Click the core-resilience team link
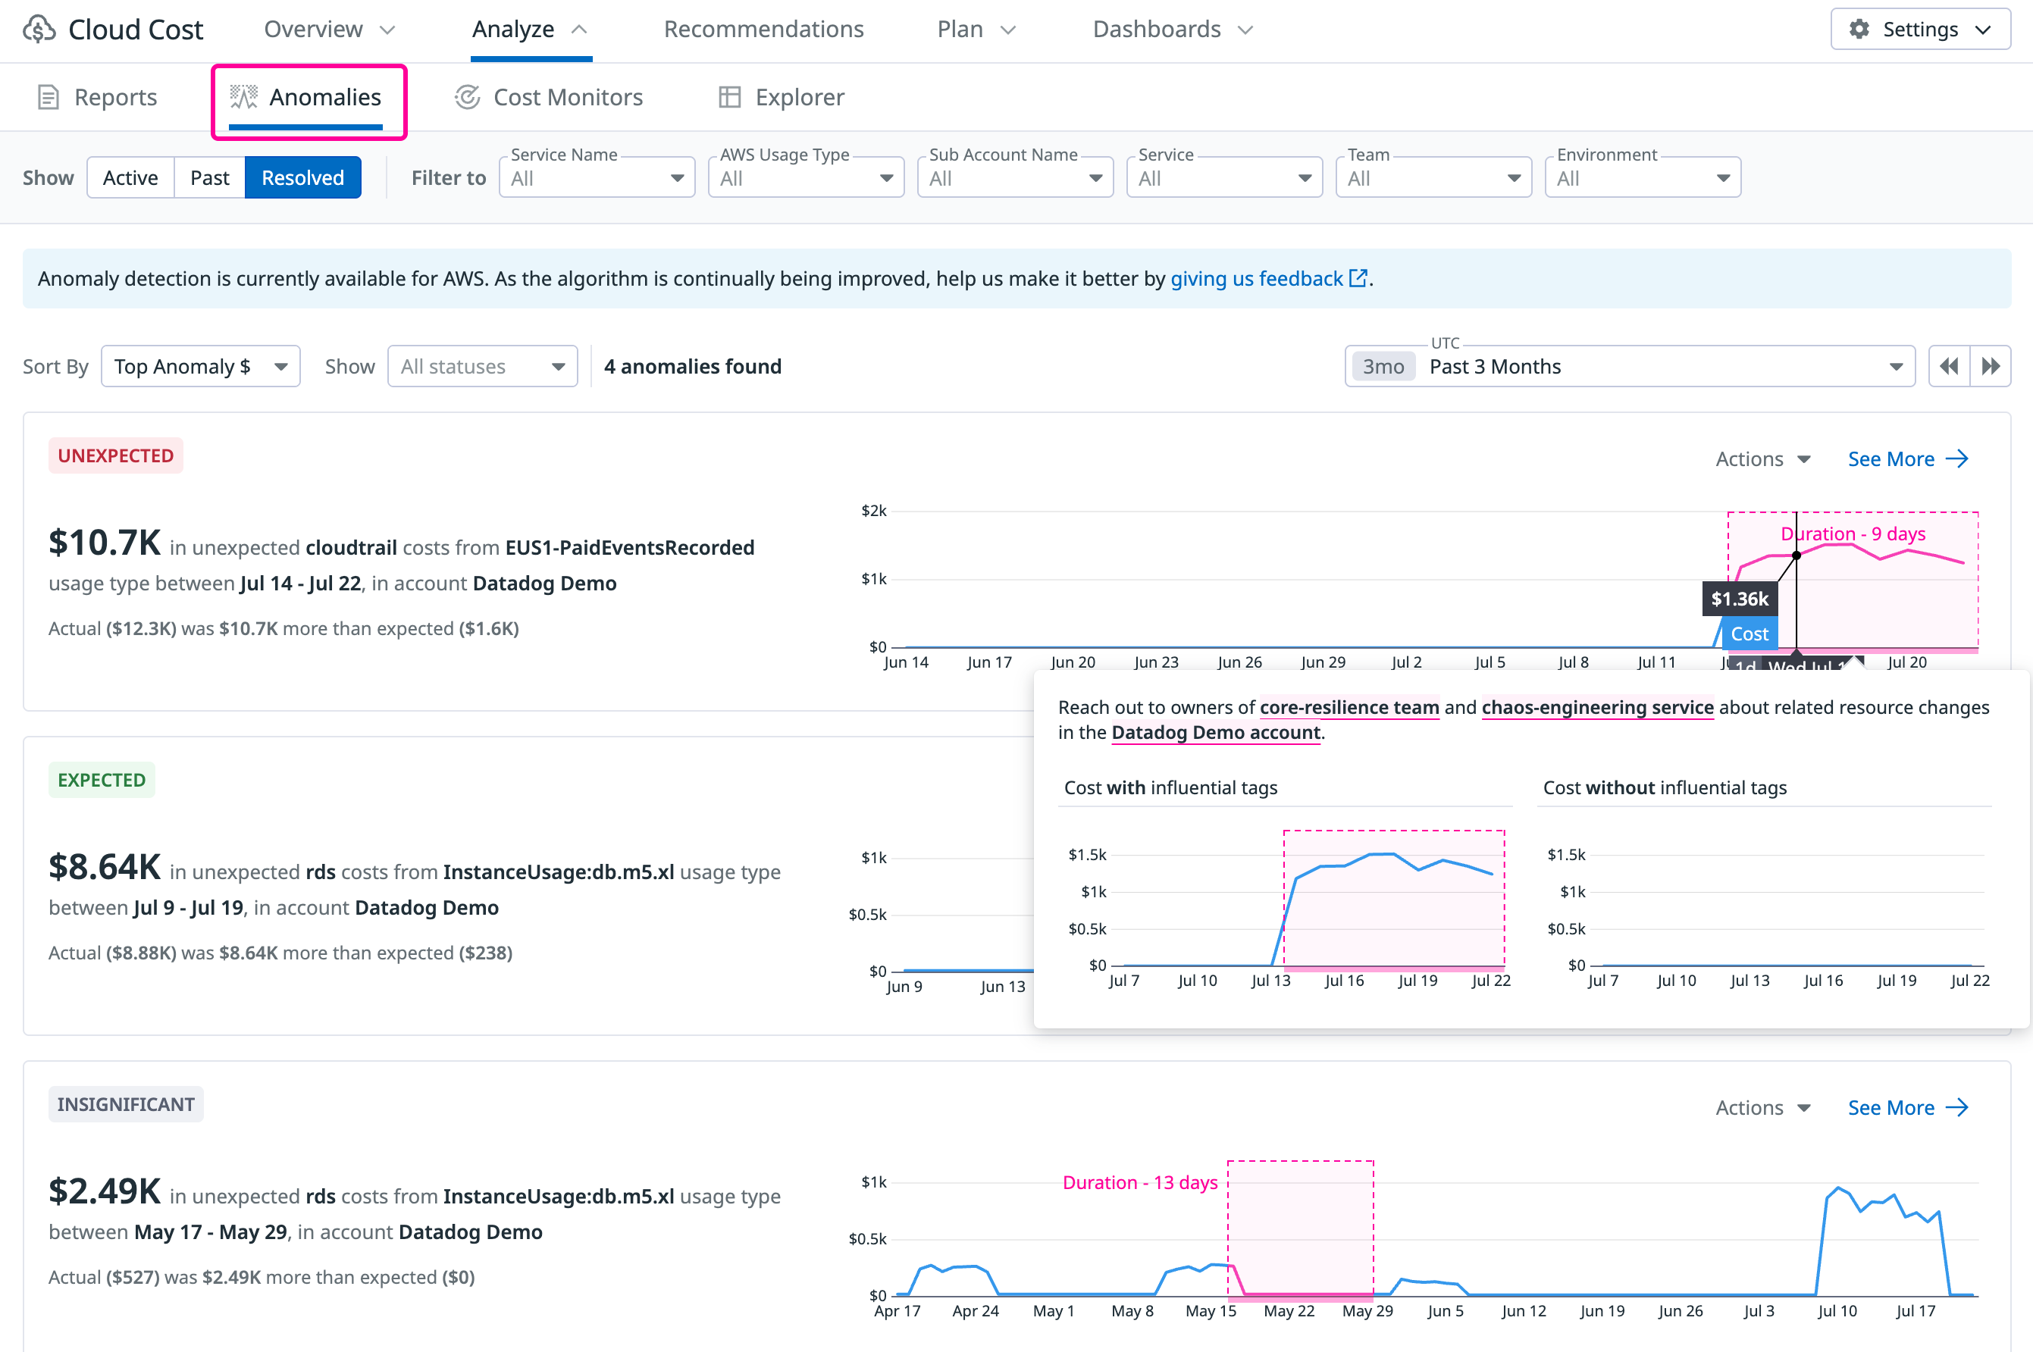This screenshot has width=2033, height=1352. (x=1349, y=707)
